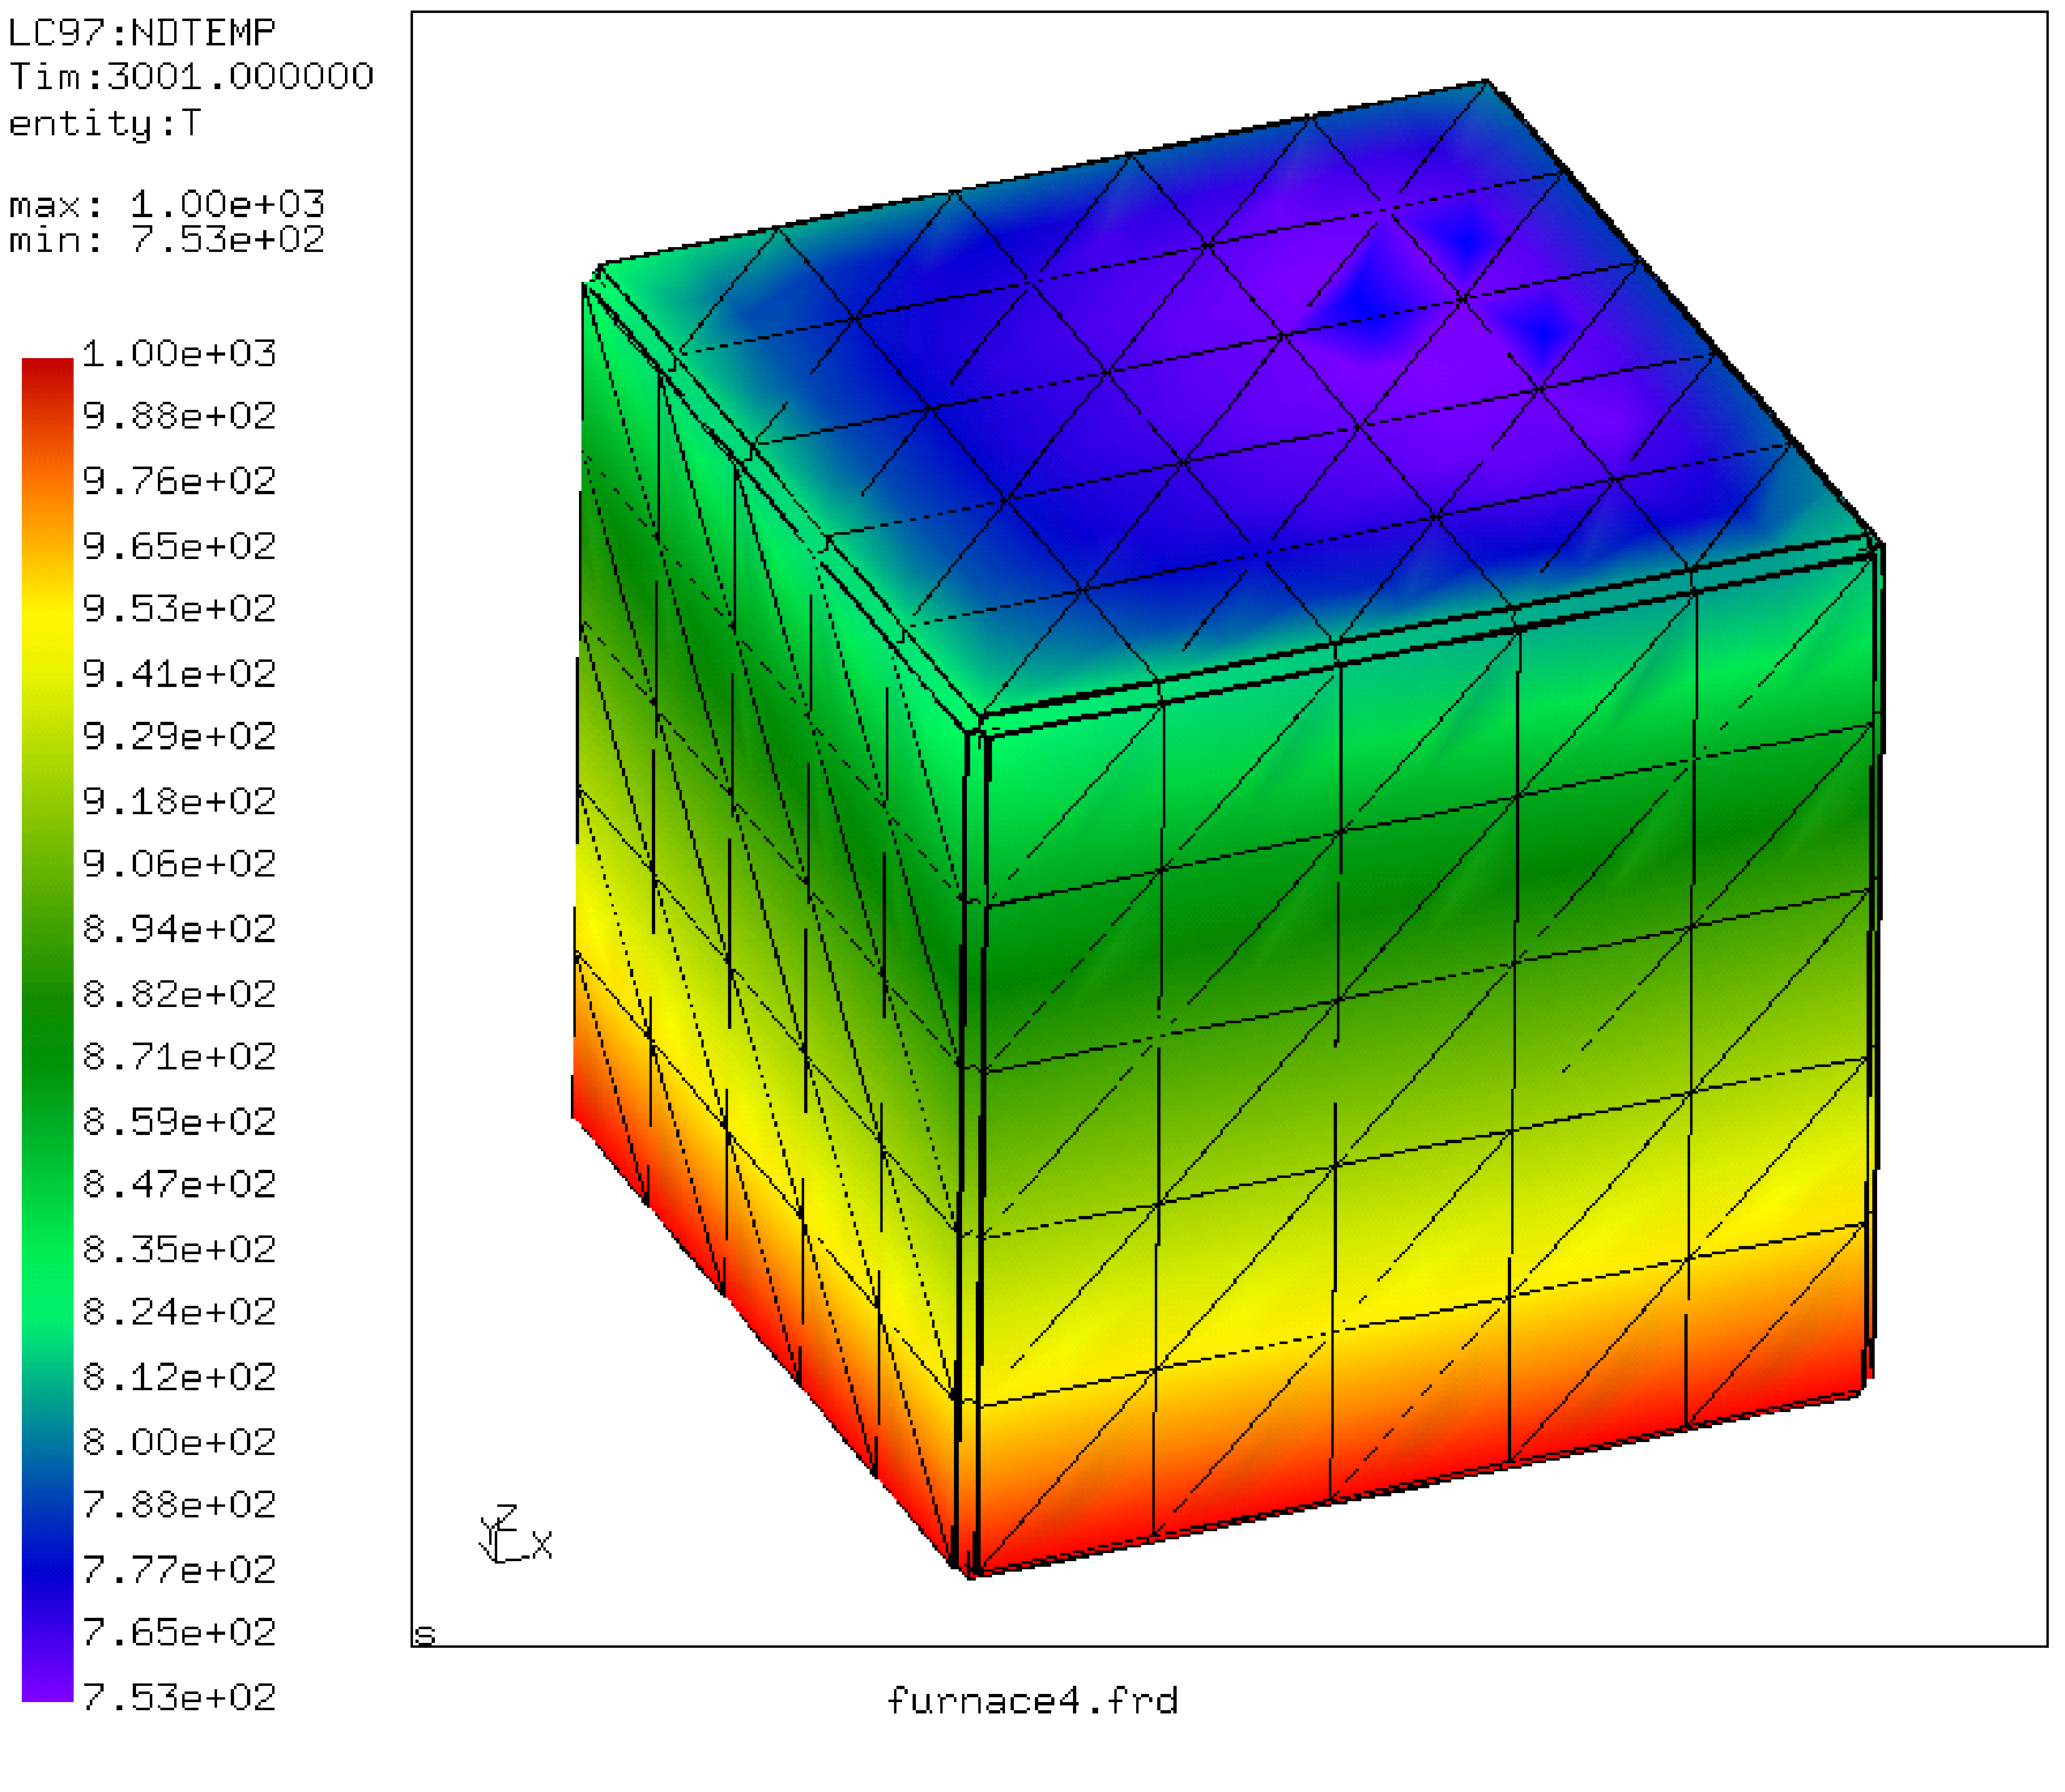The height and width of the screenshot is (1792, 2065).
Task: Click the LC97:NDTEMP dataset label
Action: 141,33
